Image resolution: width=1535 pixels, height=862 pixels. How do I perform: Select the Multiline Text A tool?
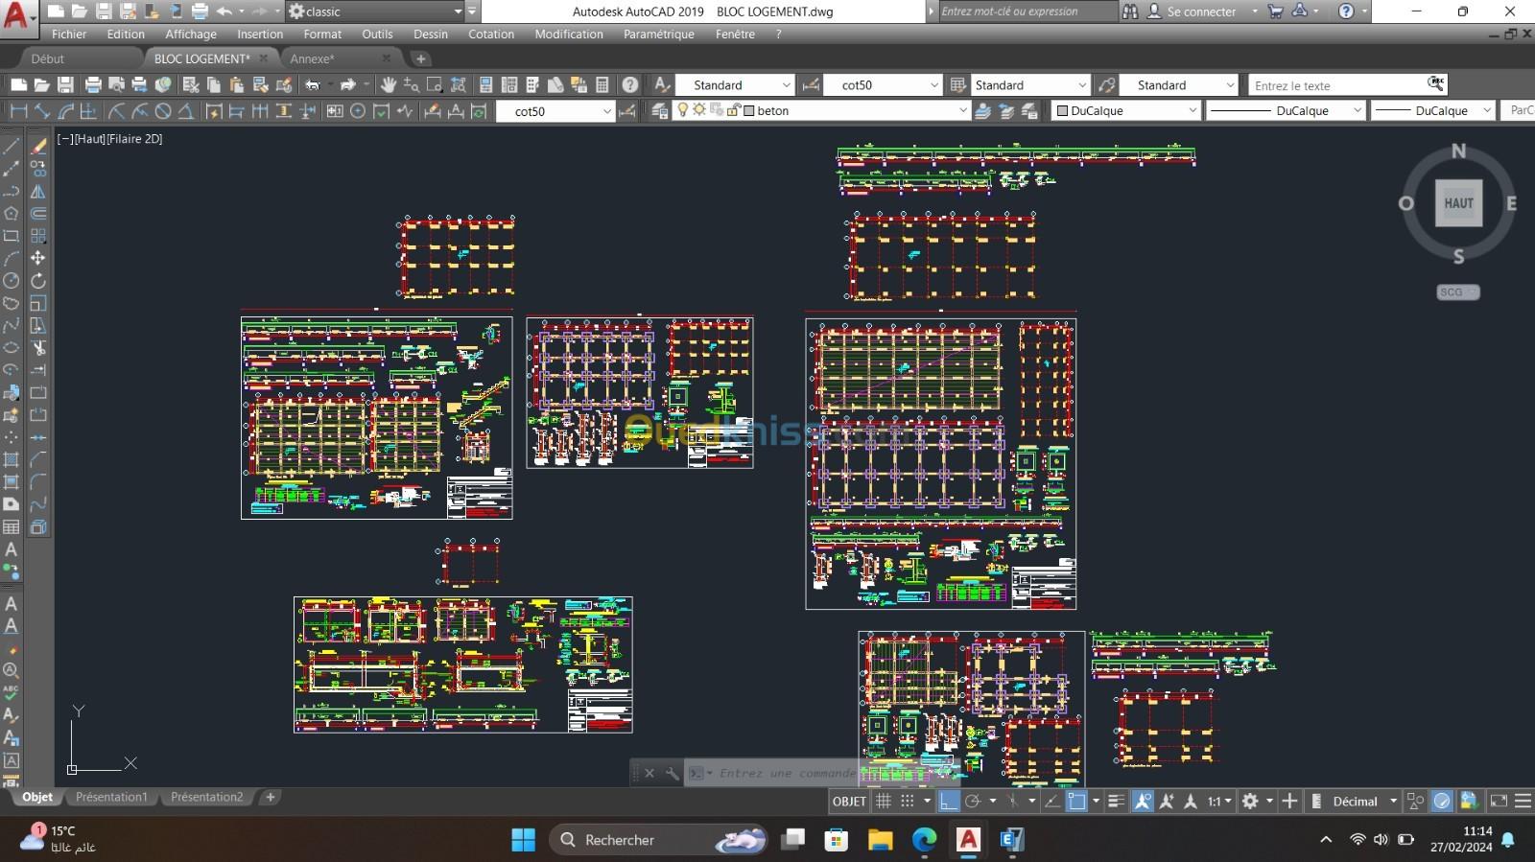tap(12, 549)
